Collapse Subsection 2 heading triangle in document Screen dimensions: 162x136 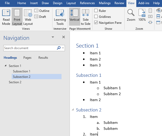(x=73, y=109)
